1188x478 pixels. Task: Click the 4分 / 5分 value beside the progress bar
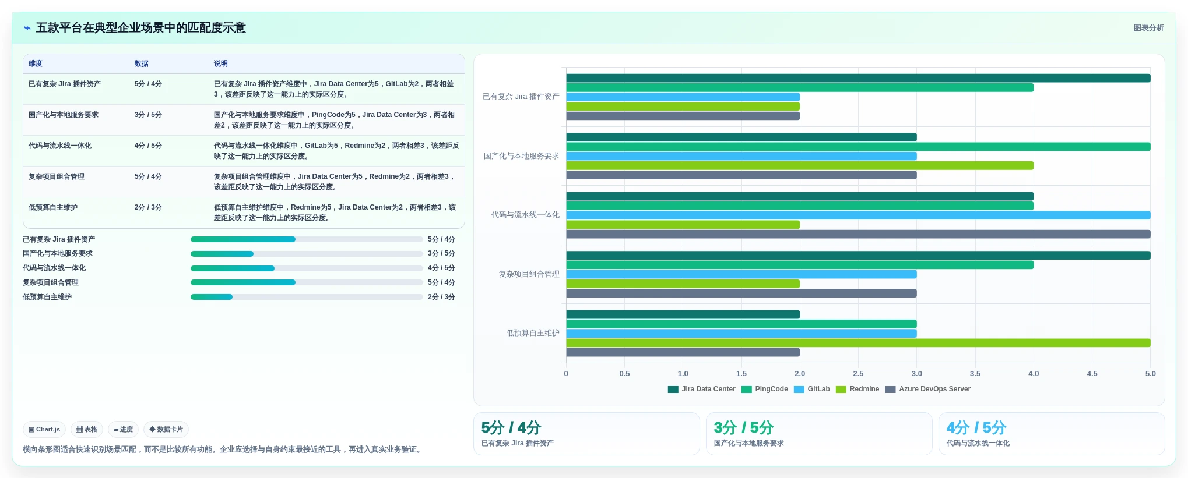click(441, 268)
